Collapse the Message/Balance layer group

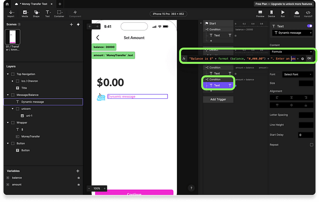[8, 95]
